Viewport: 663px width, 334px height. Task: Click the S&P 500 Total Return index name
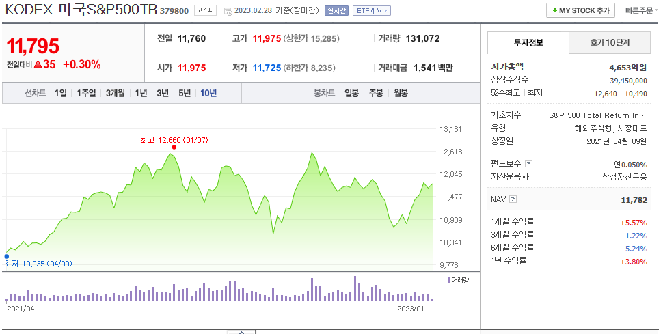[597, 115]
